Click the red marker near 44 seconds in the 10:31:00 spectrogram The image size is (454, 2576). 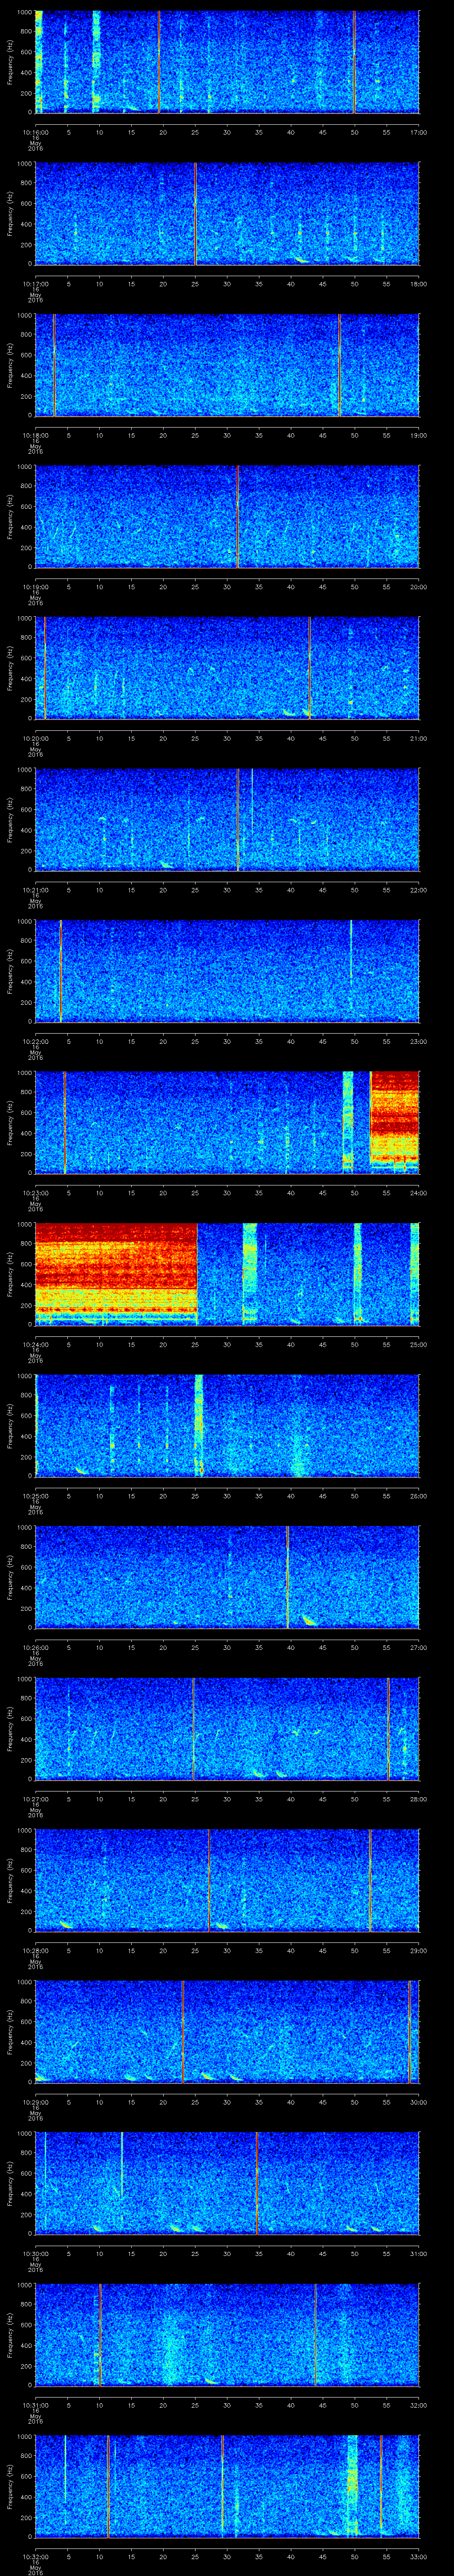pyautogui.click(x=315, y=2334)
